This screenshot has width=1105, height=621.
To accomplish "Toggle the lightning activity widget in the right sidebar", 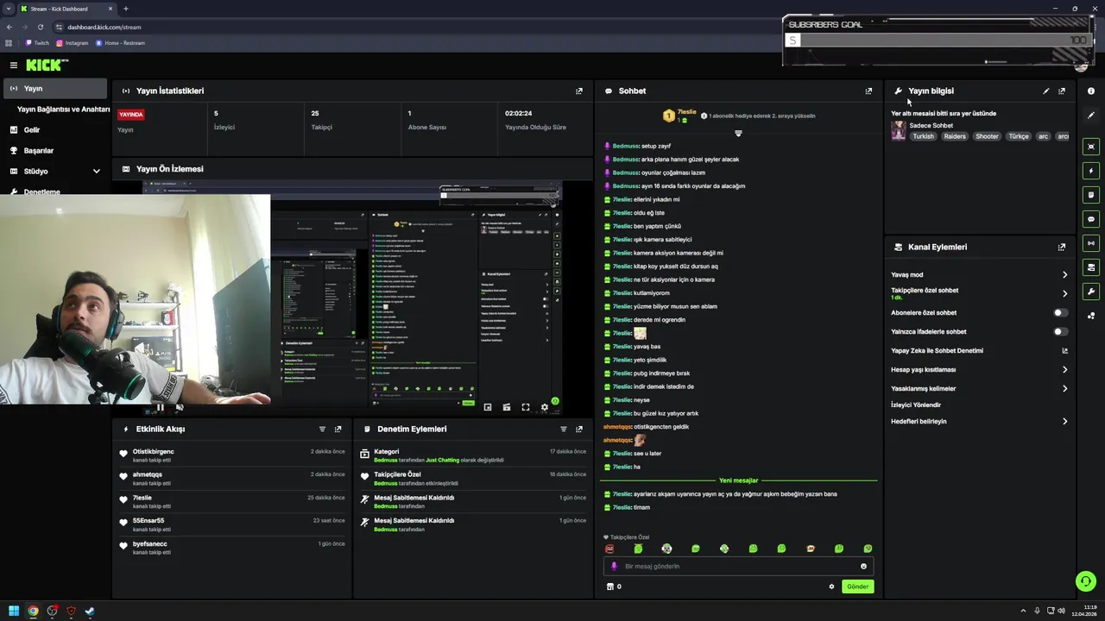I will pyautogui.click(x=1091, y=171).
